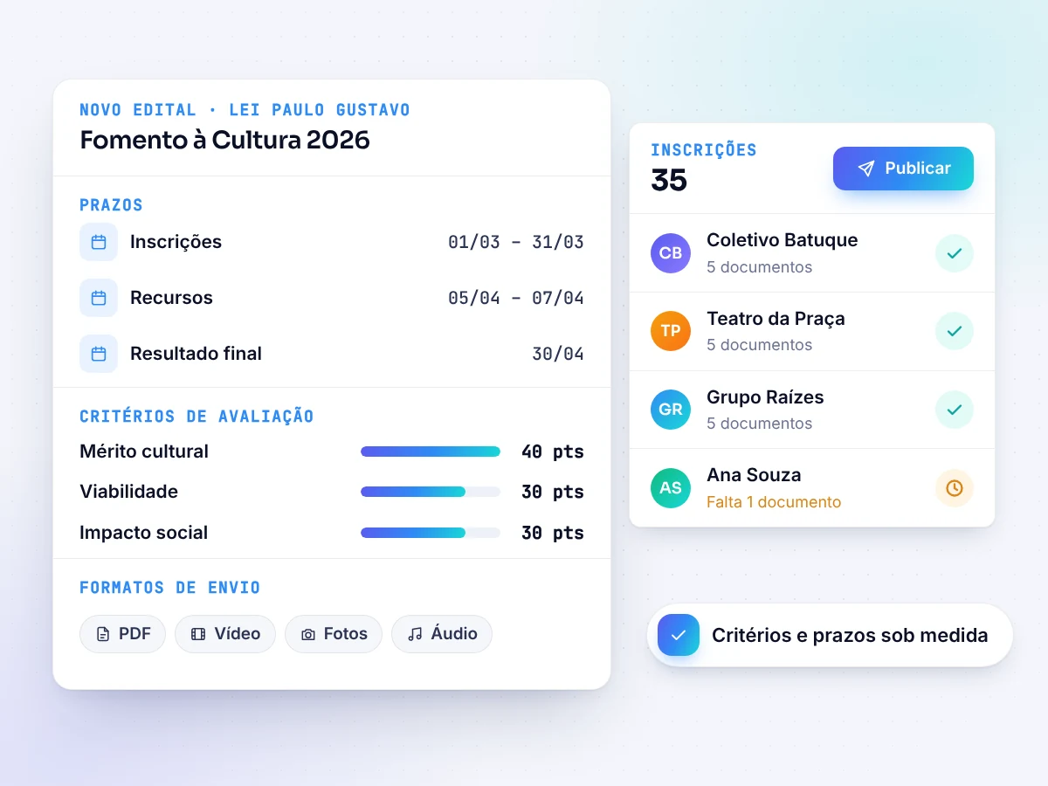Image resolution: width=1048 pixels, height=786 pixels.
Task: Click the TP avatar for Teatro da Praça
Action: 671,331
